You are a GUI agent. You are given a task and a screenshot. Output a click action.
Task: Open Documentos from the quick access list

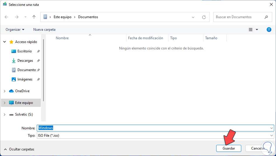click(27, 70)
